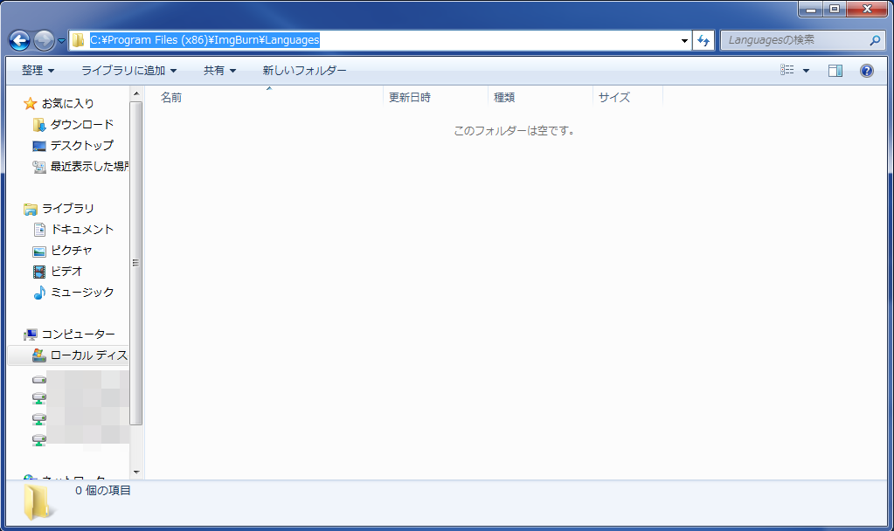This screenshot has height=531, width=894.
Task: Open Help with the question mark icon
Action: (x=867, y=71)
